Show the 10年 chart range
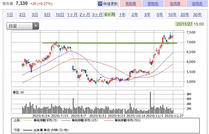Viewport: 209px width, 134px height. pyautogui.click(x=172, y=15)
